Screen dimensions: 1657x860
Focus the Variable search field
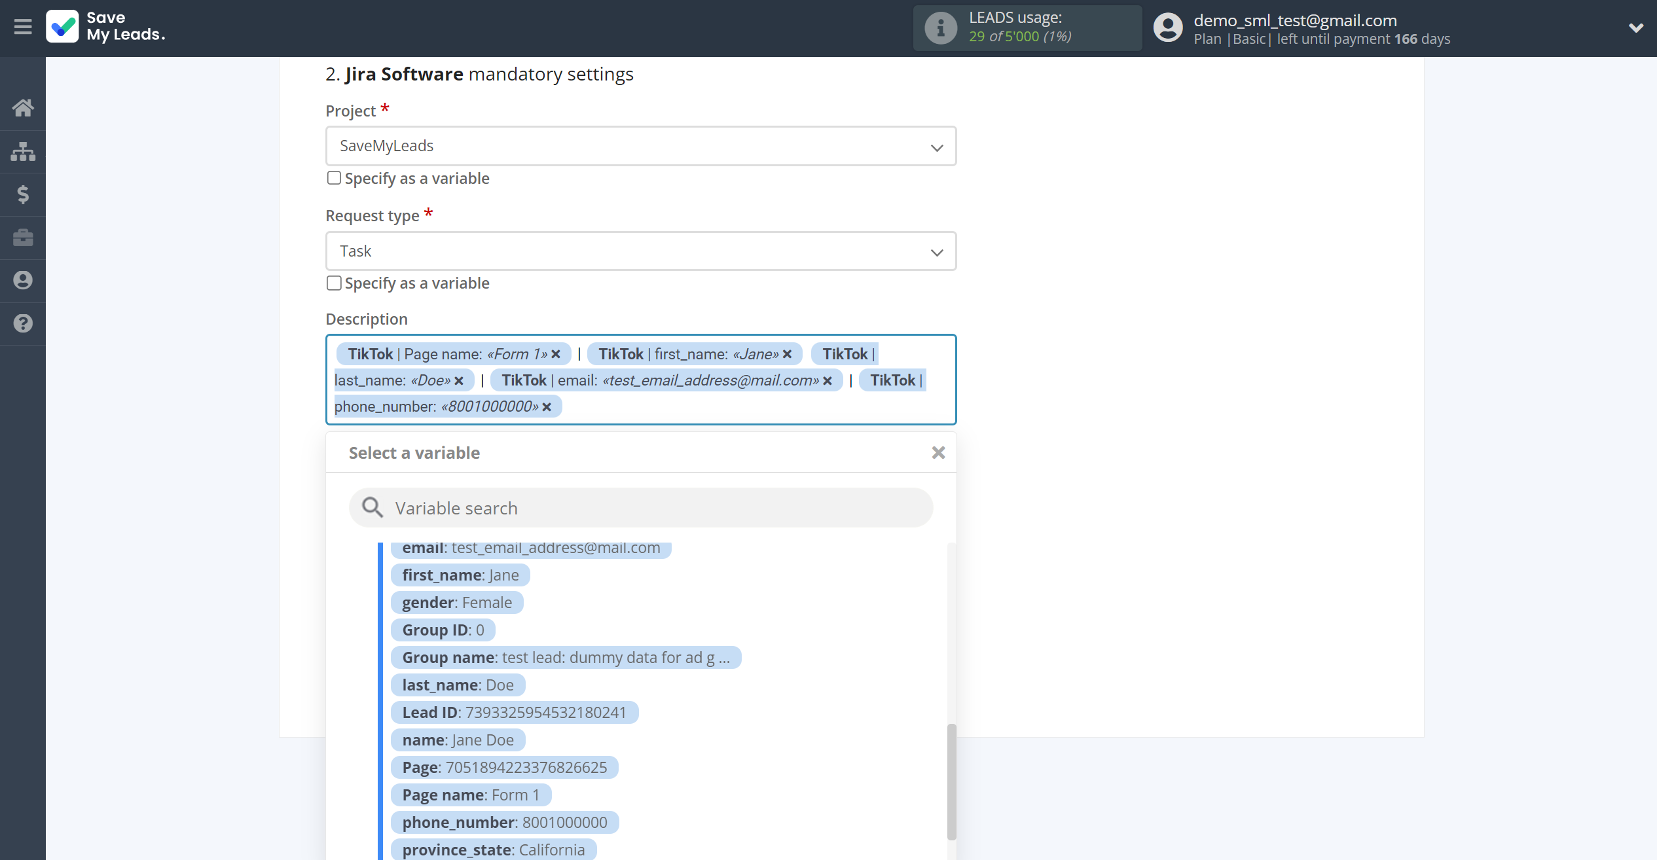click(x=641, y=508)
